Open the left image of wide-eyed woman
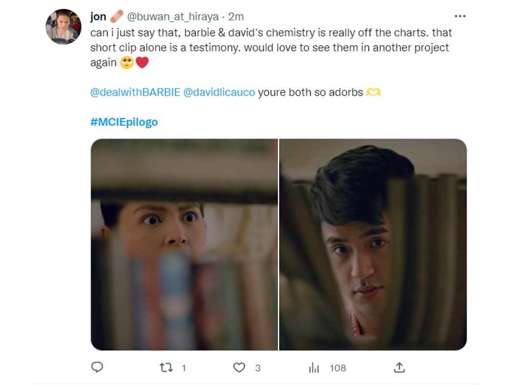Screen dimensions: 513x385 [x=184, y=244]
